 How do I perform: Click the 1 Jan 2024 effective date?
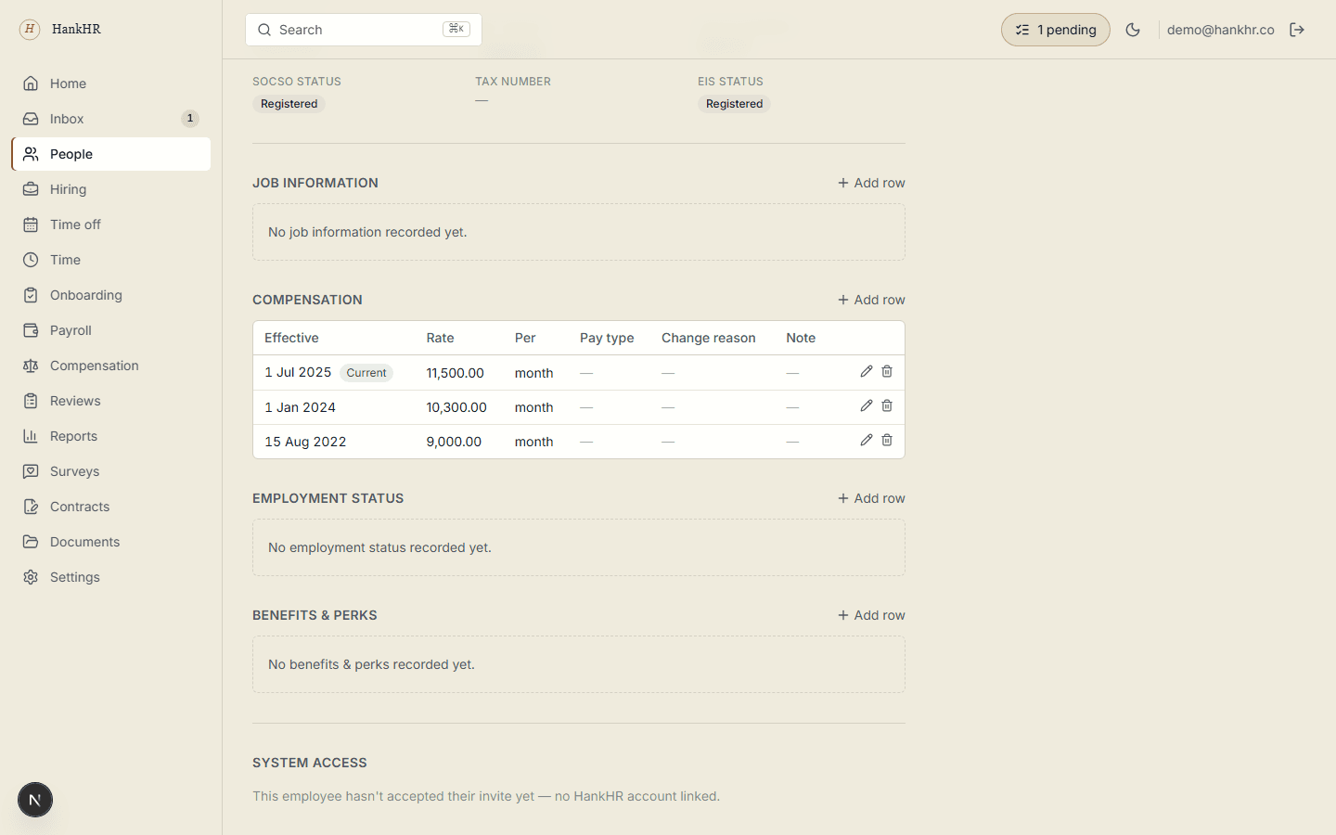point(300,407)
